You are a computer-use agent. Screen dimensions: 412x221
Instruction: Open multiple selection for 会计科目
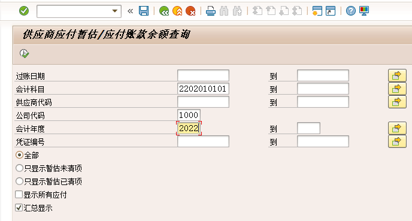397,89
